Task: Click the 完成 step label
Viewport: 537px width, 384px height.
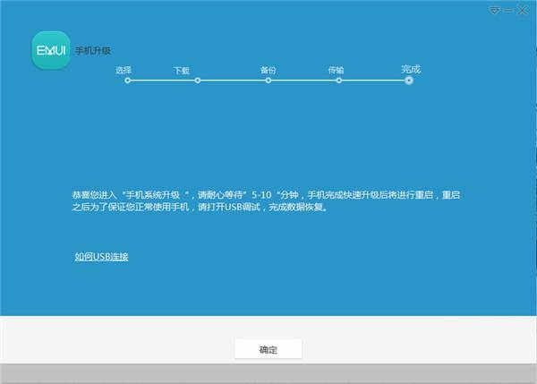Action: (411, 69)
